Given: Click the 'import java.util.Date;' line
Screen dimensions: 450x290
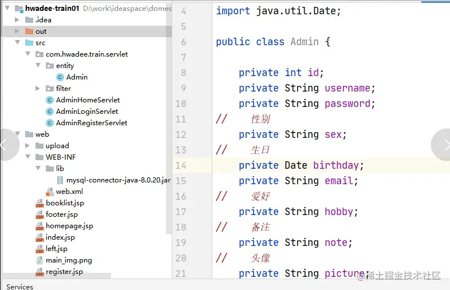Looking at the screenshot, I should (x=278, y=11).
